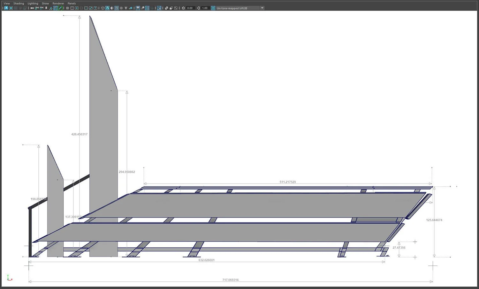Image resolution: width=479 pixels, height=289 pixels.
Task: Open the Panels menu
Action: tap(72, 4)
